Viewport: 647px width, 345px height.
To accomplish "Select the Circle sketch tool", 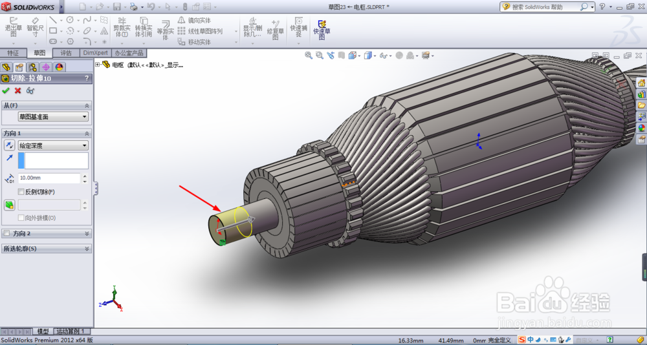I will click(70, 20).
